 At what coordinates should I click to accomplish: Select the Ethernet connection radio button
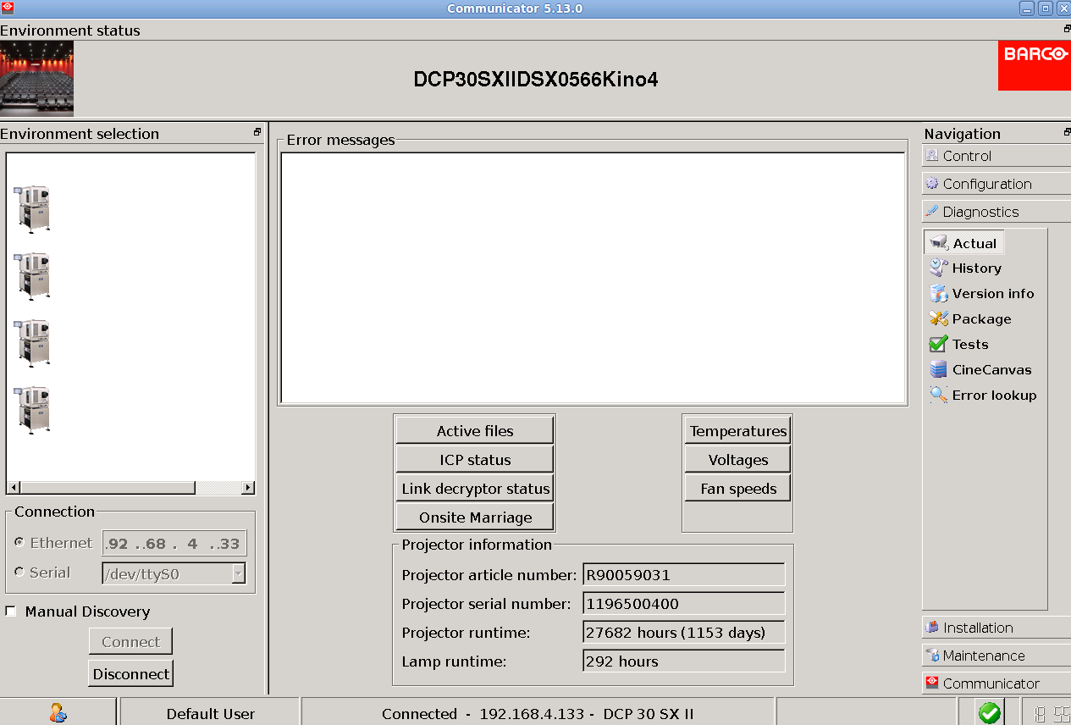coord(19,543)
